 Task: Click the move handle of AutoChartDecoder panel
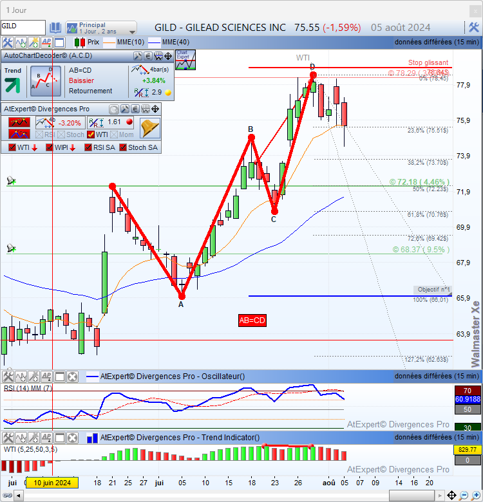[168, 57]
